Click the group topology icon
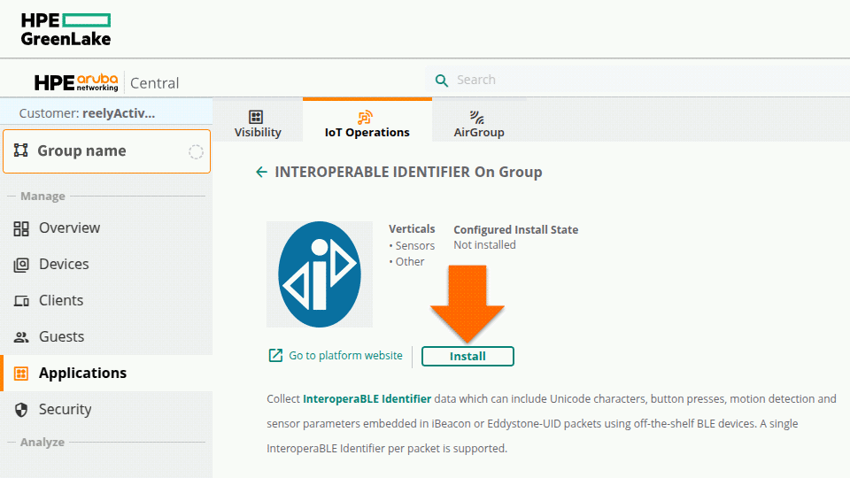This screenshot has height=478, width=850. coord(20,150)
